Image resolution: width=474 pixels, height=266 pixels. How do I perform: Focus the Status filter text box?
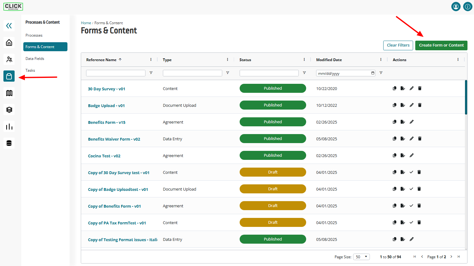tap(269, 73)
